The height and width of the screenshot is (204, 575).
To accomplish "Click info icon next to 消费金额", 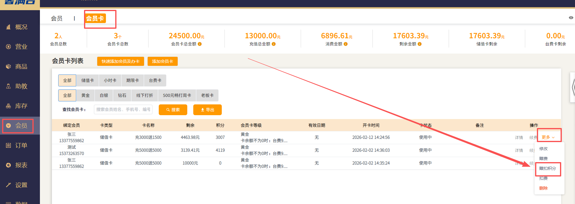I will [346, 44].
